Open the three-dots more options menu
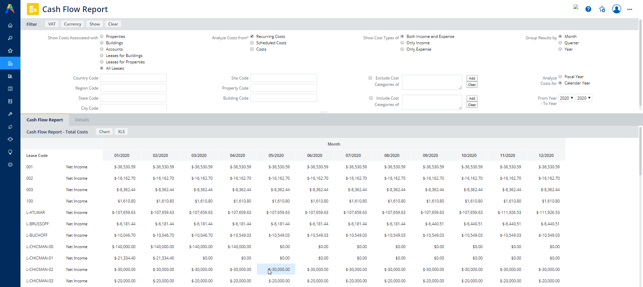Image resolution: width=643 pixels, height=287 pixels. 630,9
